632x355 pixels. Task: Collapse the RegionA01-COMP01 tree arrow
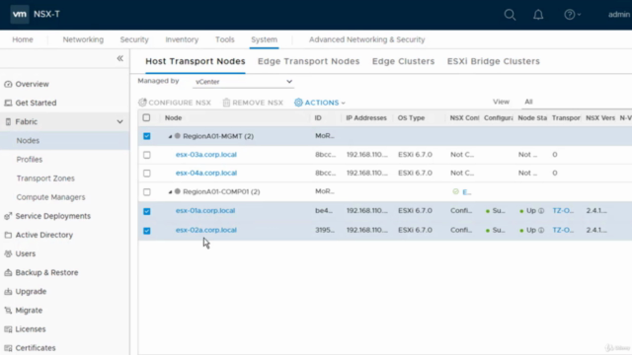[170, 192]
